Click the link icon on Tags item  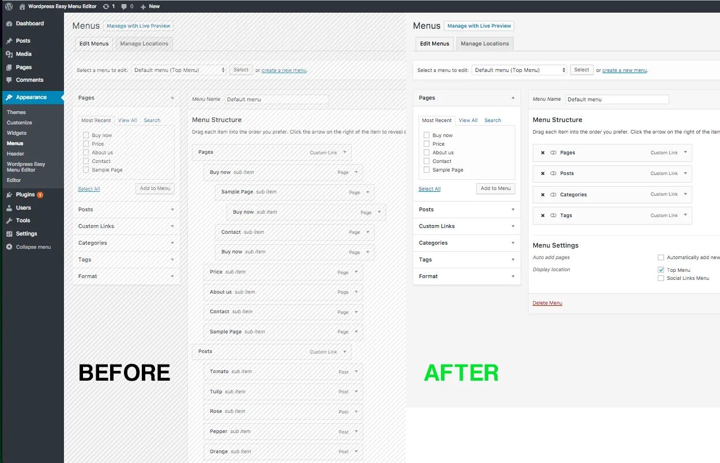coord(553,215)
